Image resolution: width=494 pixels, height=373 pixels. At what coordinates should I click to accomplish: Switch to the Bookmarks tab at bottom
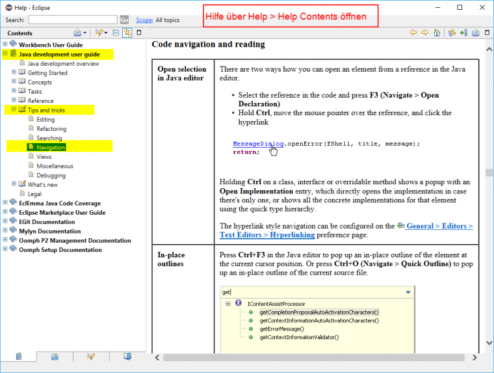(x=127, y=357)
